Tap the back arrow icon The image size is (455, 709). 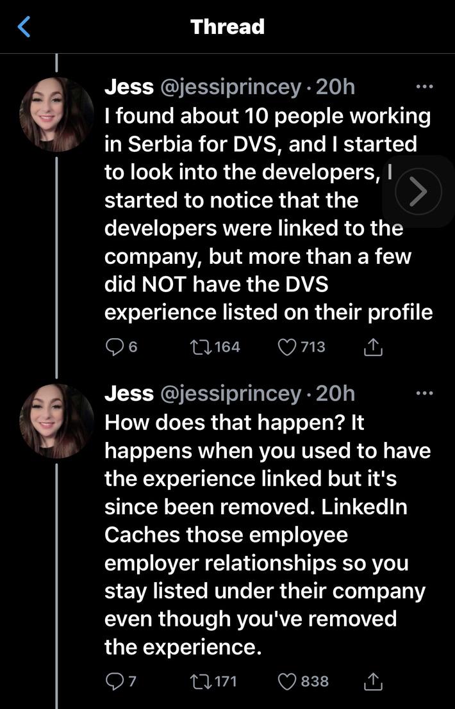24,27
